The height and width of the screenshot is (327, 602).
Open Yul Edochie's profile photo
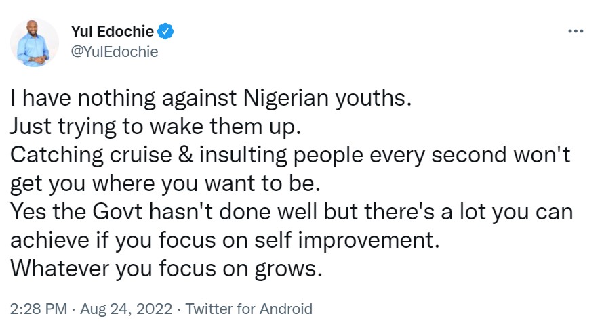34,41
